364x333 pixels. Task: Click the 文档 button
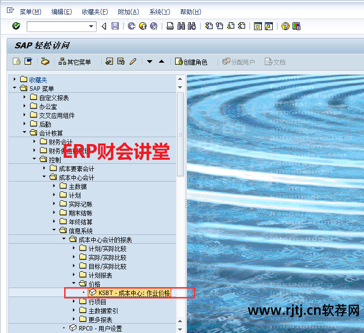pyautogui.click(x=275, y=62)
